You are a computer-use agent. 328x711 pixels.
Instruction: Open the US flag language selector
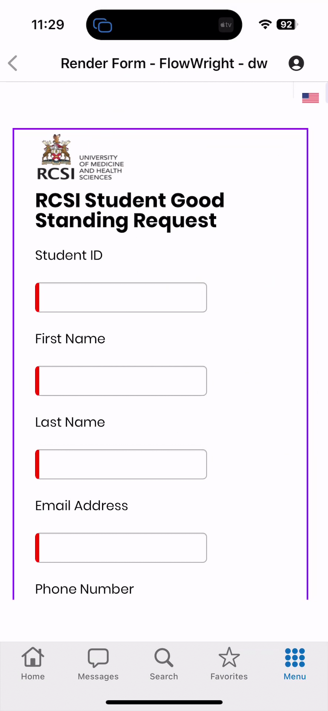coord(310,97)
